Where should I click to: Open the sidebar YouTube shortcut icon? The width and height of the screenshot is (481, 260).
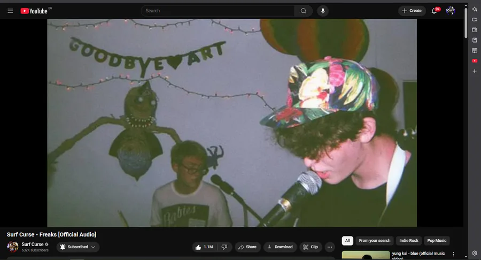[x=475, y=61]
